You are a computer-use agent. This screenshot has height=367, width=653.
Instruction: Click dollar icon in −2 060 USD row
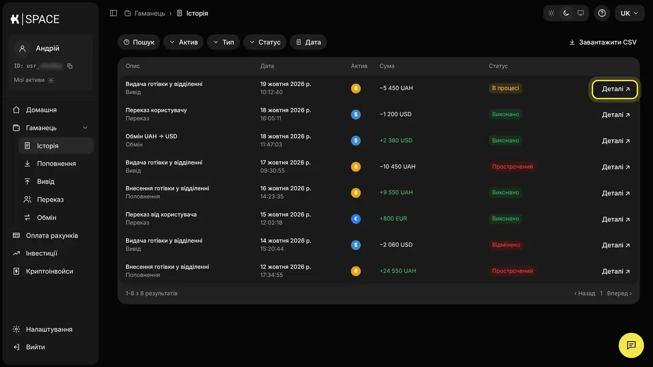(356, 245)
